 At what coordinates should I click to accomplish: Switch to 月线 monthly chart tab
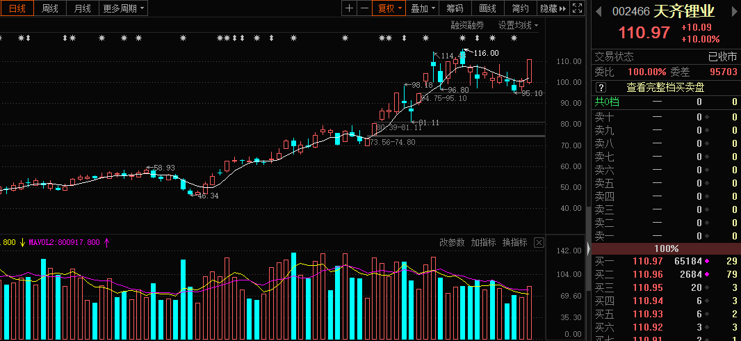82,8
